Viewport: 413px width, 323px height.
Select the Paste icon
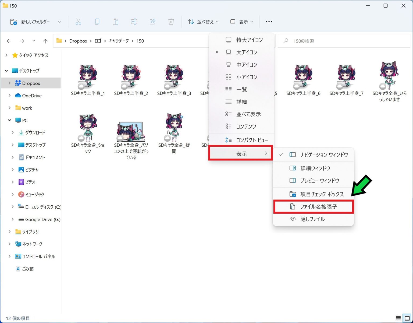(116, 22)
